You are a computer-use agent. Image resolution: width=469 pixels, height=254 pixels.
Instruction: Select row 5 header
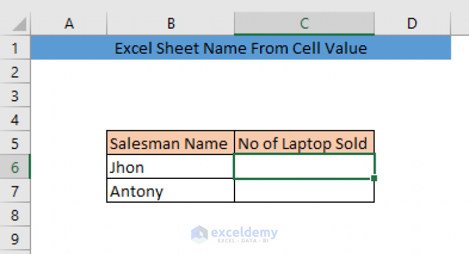pyautogui.click(x=15, y=143)
